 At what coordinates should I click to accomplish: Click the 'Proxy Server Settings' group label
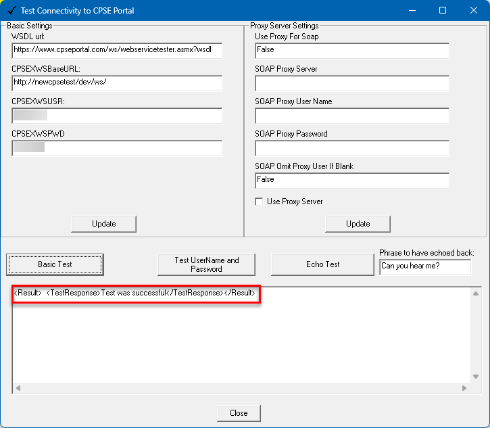tap(285, 26)
